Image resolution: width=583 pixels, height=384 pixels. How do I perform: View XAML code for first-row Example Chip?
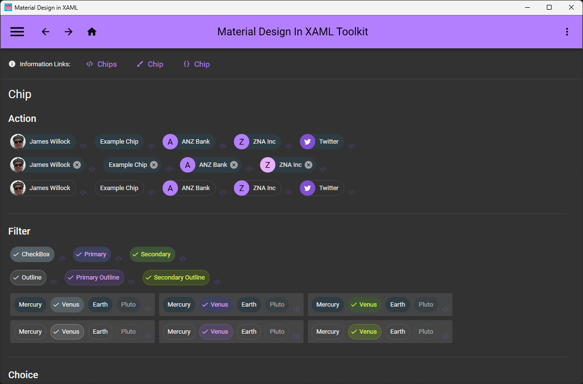151,146
